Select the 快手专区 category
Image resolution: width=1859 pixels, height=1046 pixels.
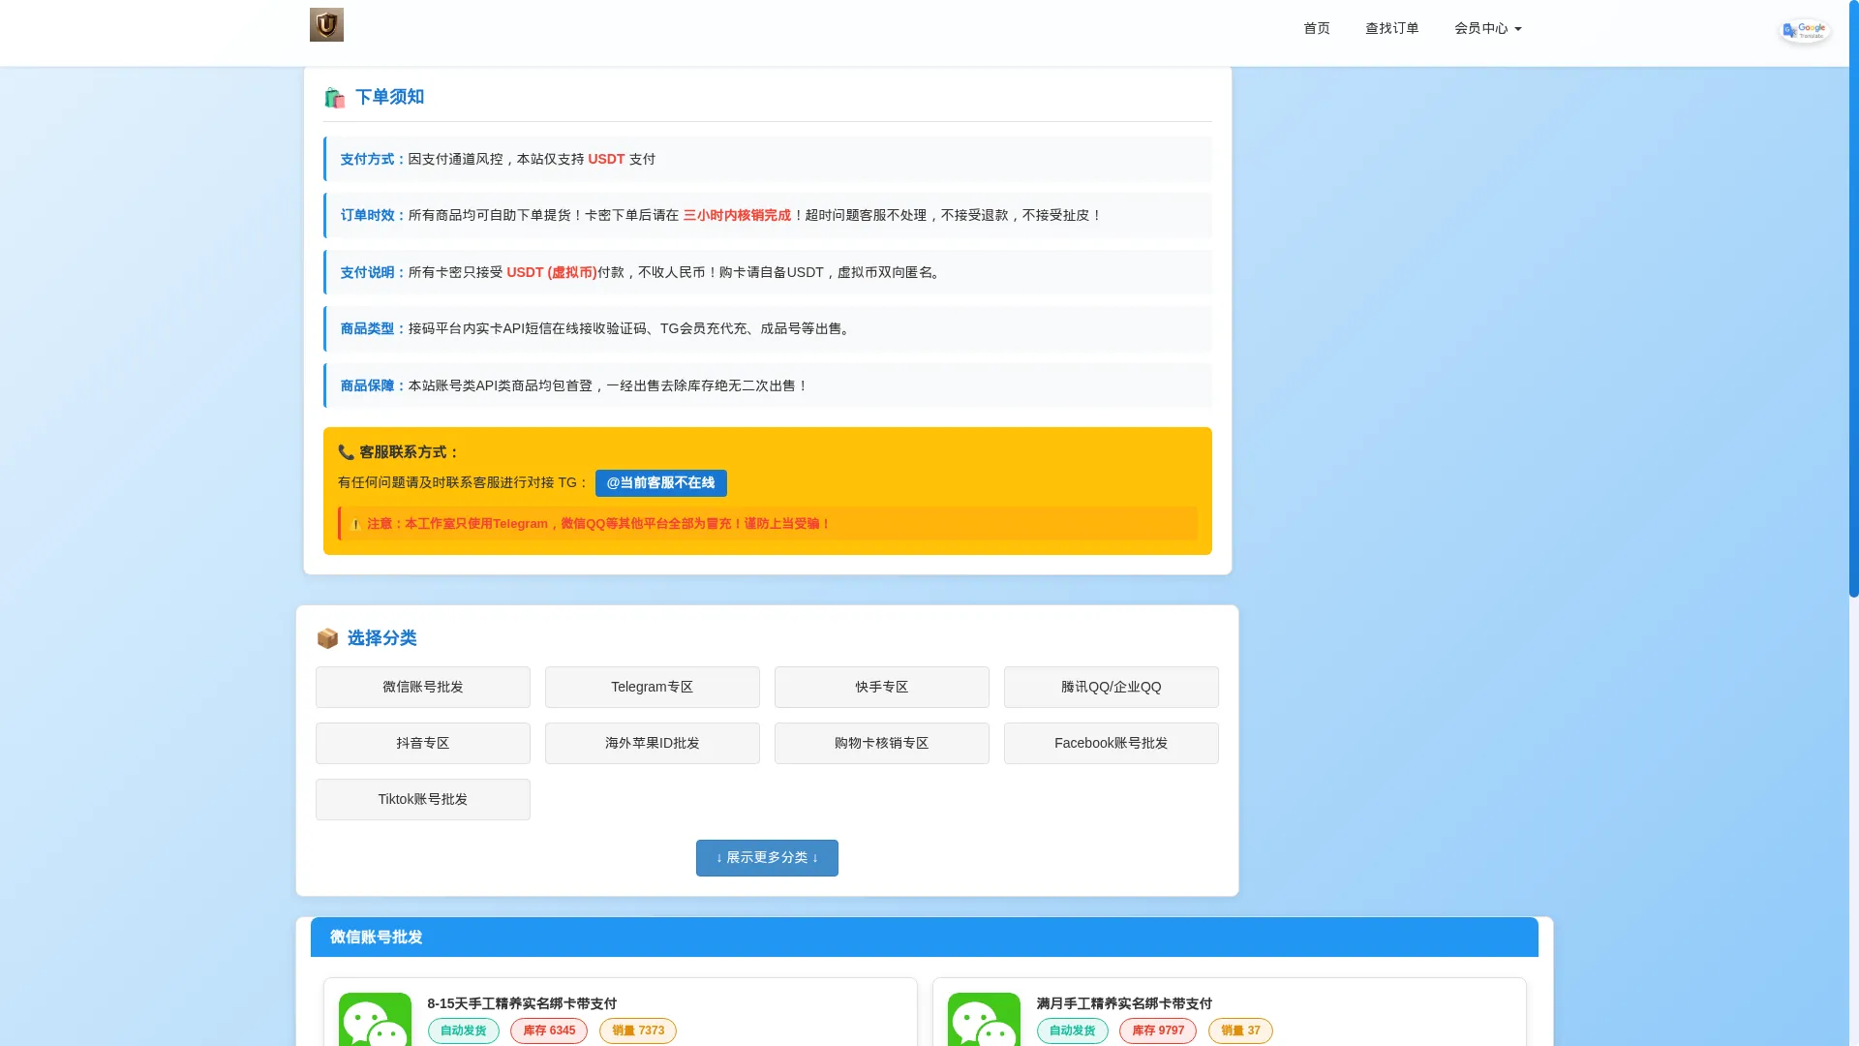click(x=882, y=687)
